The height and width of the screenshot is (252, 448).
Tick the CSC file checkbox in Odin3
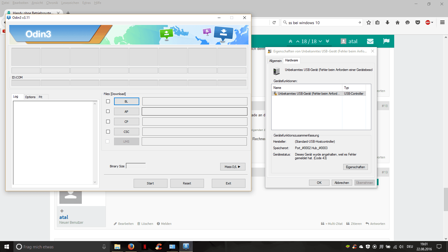108,131
